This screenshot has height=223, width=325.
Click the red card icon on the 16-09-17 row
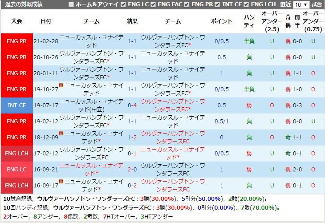tap(61, 181)
